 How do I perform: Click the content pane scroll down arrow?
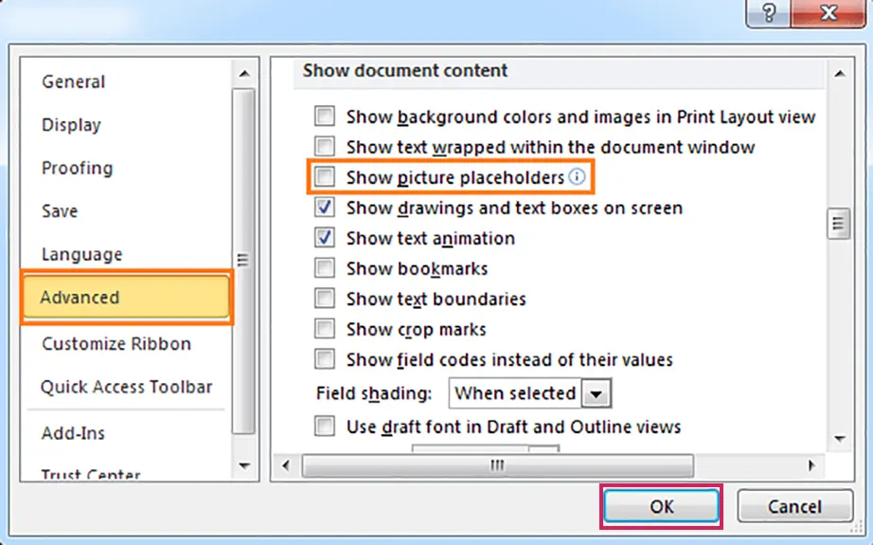click(840, 439)
